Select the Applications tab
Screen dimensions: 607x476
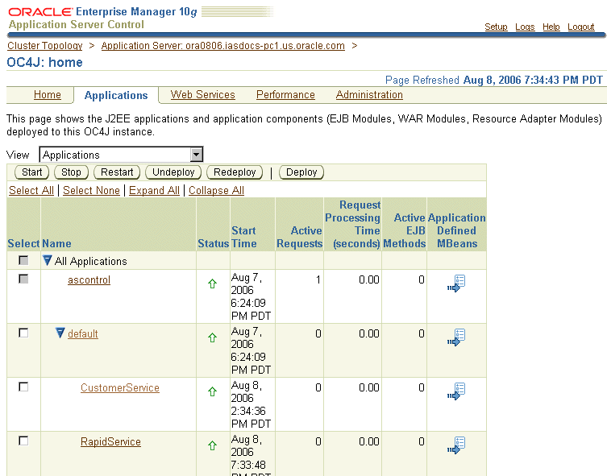[116, 96]
